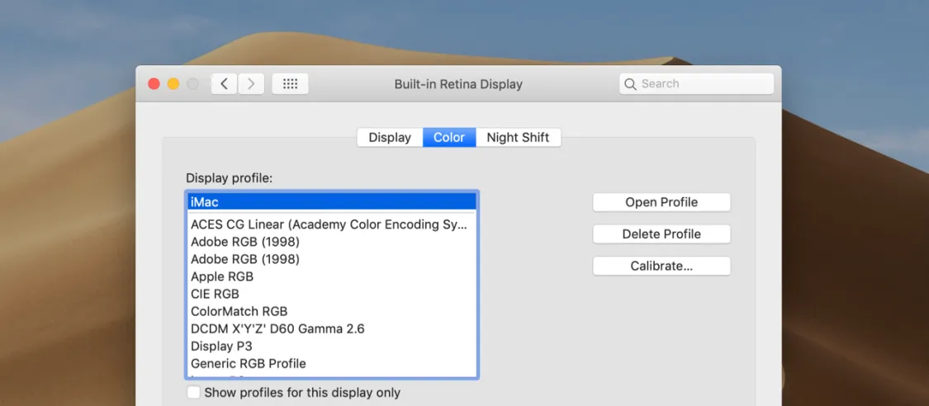Viewport: 929px width, 406px height.
Task: Pick the ColorMatch RGB profile
Action: pyautogui.click(x=333, y=311)
